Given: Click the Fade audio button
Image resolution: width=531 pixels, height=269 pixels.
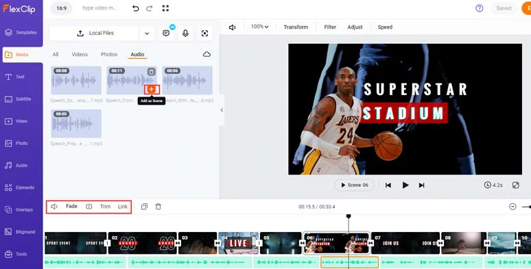Looking at the screenshot, I should tap(71, 206).
